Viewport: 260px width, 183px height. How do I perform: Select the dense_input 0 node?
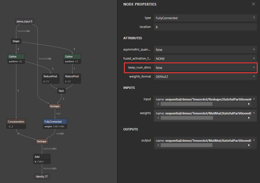tap(24, 21)
